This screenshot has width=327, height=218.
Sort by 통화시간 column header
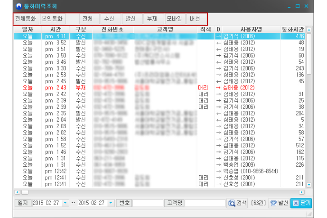[293, 29]
